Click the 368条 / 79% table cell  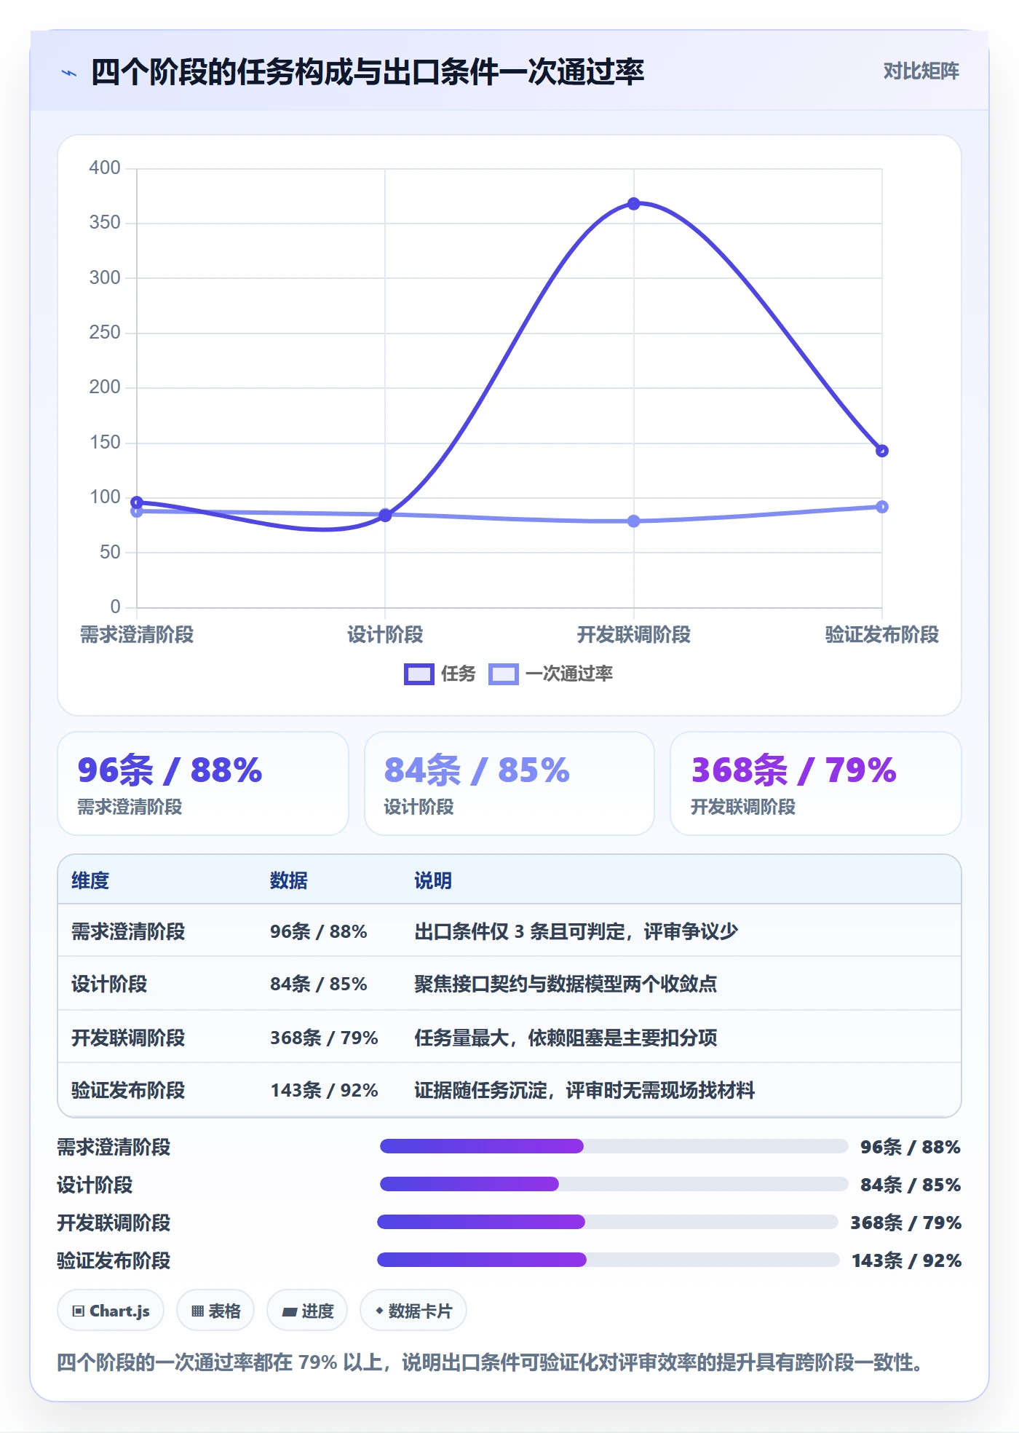click(324, 1038)
